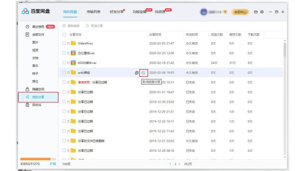Viewport: 305px width, 171px height.
Task: Click the document icon beside 全部文件
Action: pos(27,35)
